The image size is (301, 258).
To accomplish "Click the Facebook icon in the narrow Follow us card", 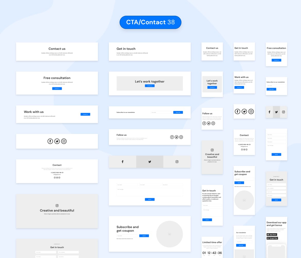I will 204,123.
